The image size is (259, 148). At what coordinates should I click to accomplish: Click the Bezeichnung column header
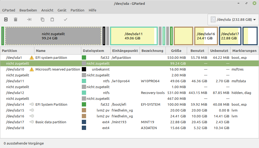153,51
